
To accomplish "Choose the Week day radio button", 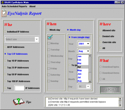I will (x=47, y=30).
